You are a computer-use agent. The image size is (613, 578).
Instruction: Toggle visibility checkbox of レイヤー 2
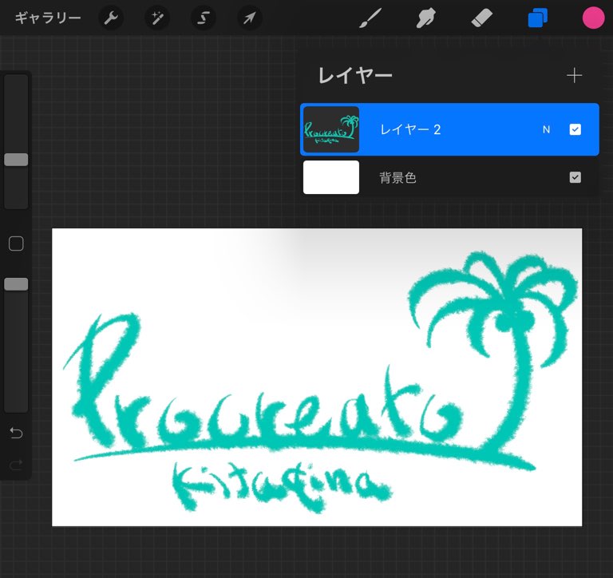575,129
